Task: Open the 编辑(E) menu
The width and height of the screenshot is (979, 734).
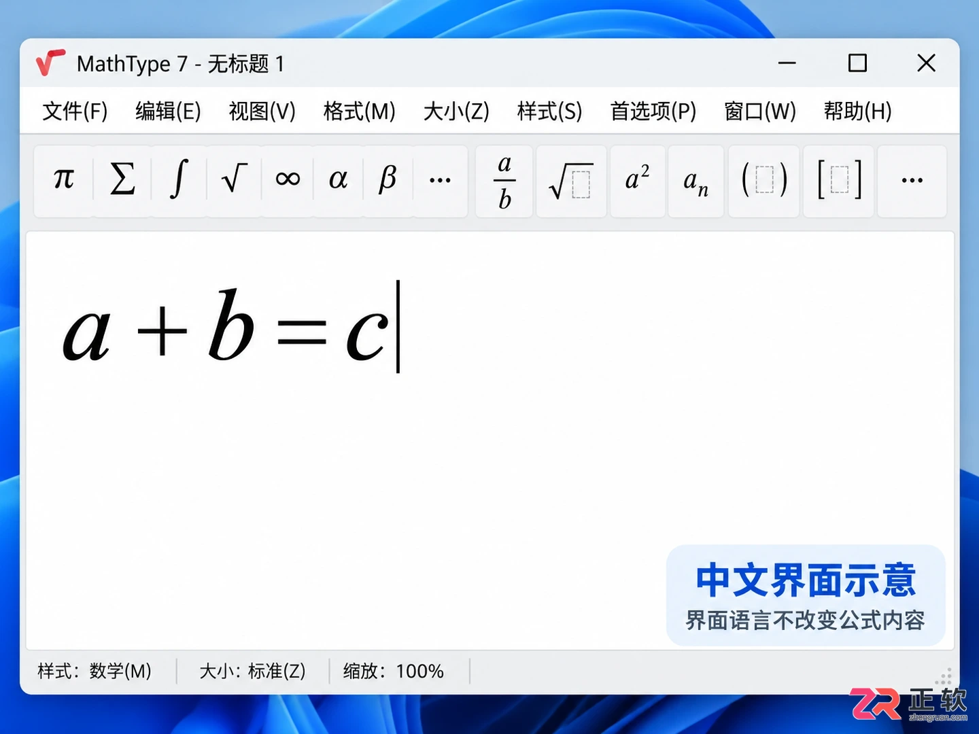Action: [x=168, y=111]
